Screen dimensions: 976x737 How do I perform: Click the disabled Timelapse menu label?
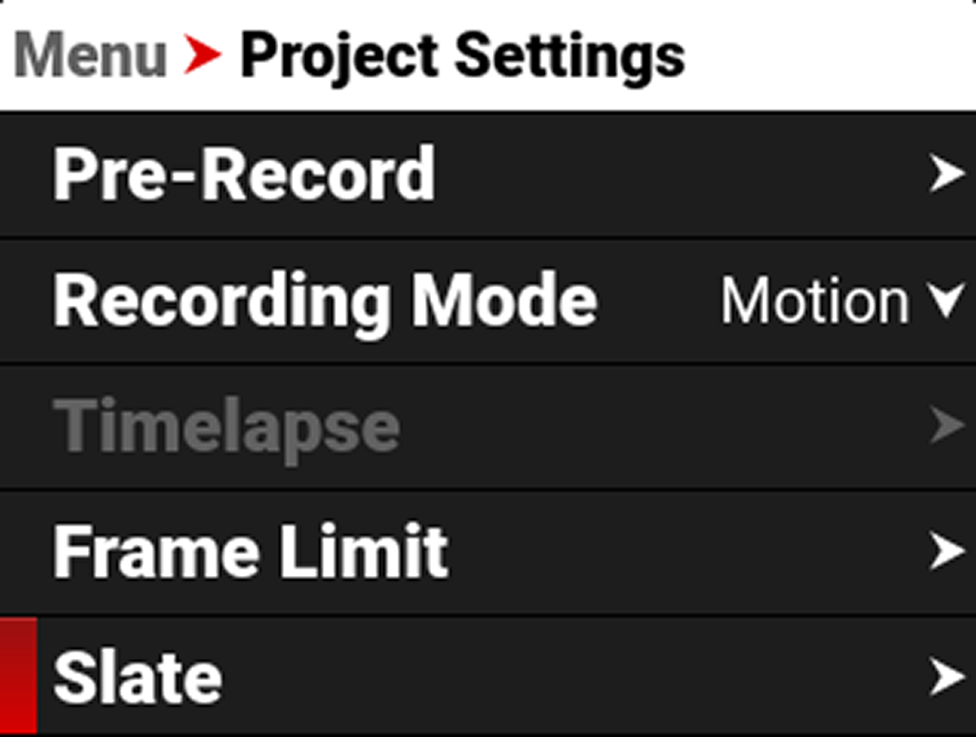coord(226,425)
